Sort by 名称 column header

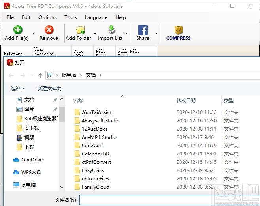(120, 100)
